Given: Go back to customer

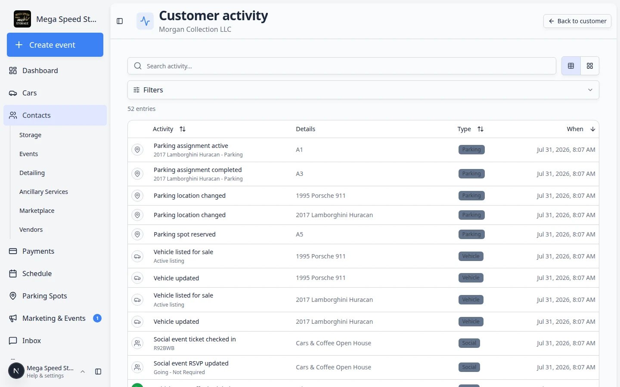Looking at the screenshot, I should [x=577, y=21].
